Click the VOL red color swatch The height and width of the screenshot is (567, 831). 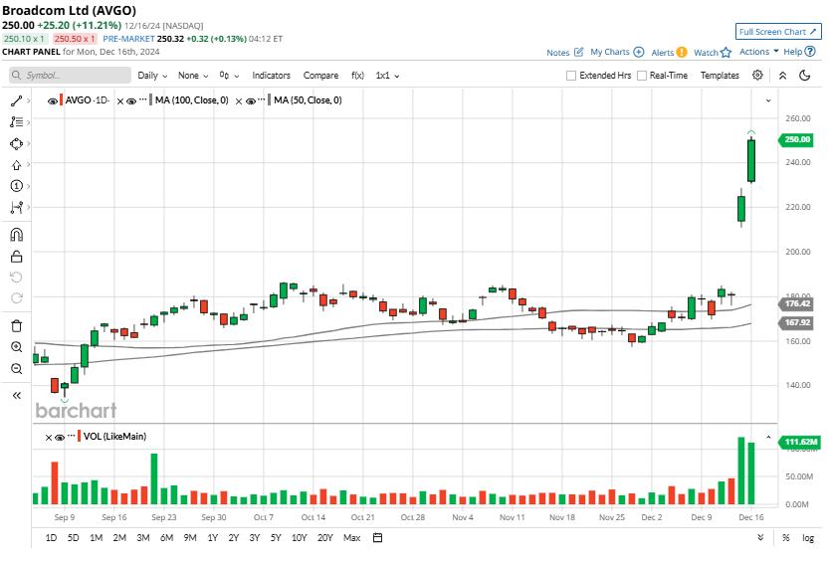80,437
